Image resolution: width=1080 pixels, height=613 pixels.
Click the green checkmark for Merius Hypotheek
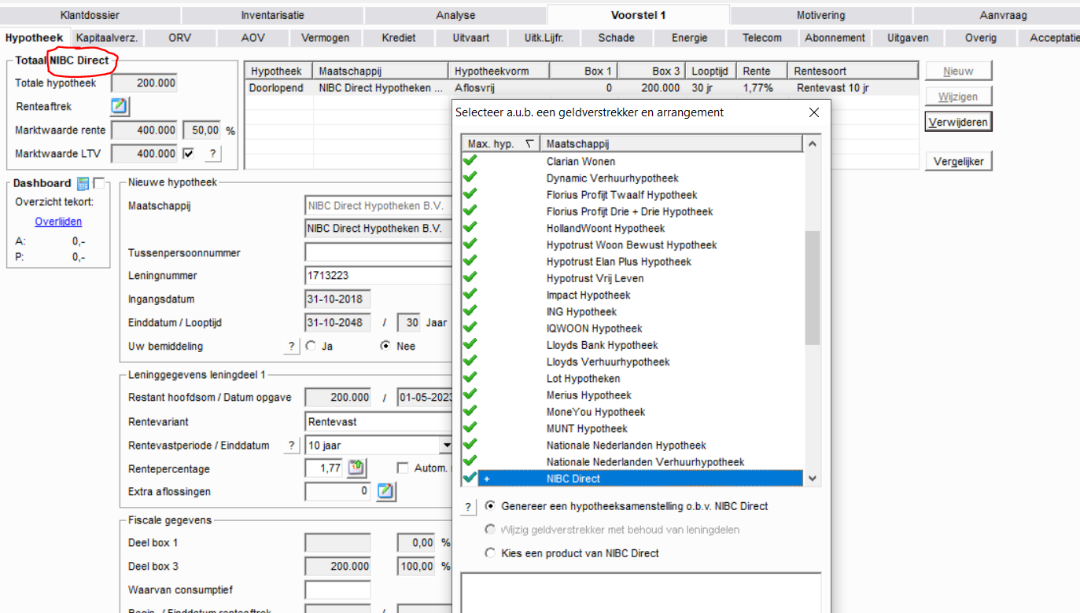470,395
